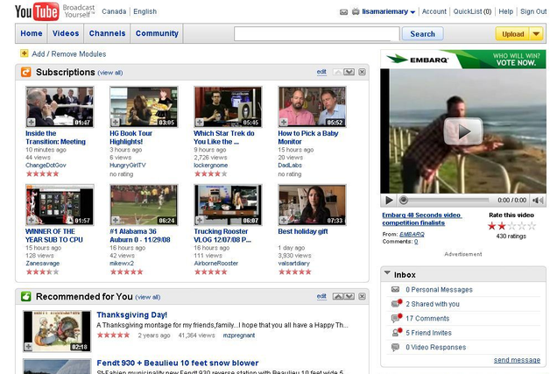Image resolution: width=557 pixels, height=374 pixels.
Task: Open 2 Shared with you
Action: pos(433,304)
